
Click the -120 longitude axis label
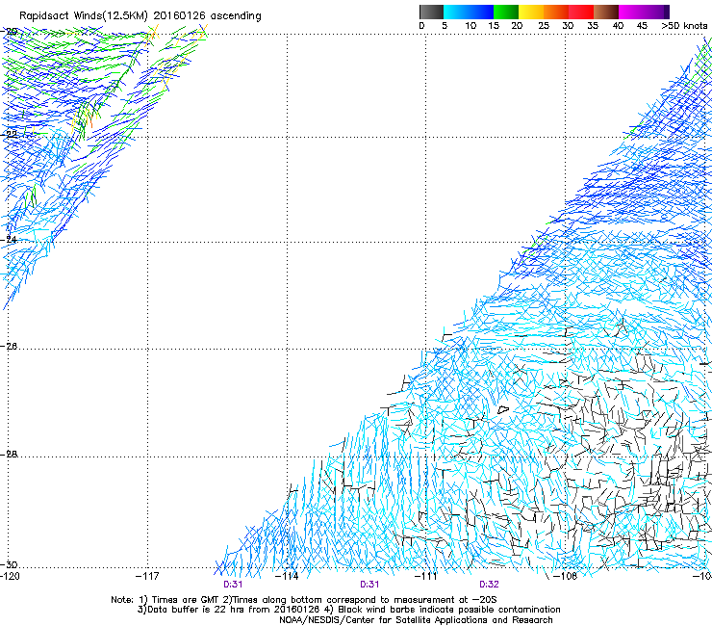coord(10,576)
